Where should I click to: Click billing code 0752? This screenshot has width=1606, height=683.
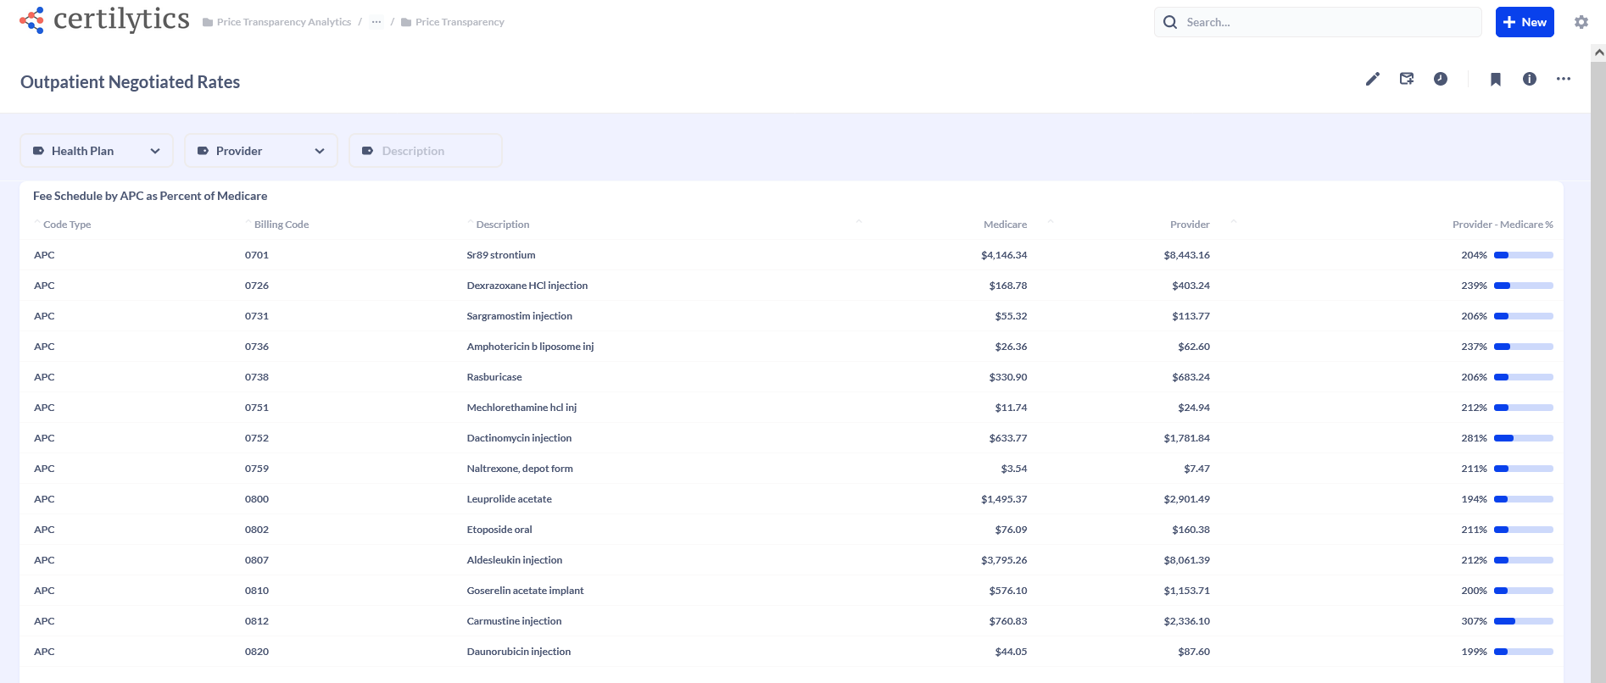257,438
